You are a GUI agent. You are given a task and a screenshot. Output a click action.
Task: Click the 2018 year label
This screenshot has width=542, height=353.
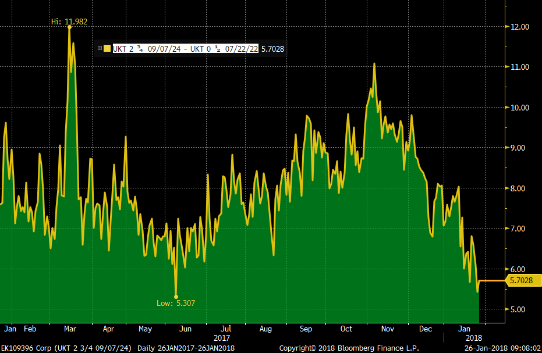[x=474, y=338]
